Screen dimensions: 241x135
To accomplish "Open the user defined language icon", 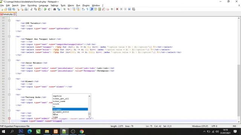I will pyautogui.click(x=96, y=9).
